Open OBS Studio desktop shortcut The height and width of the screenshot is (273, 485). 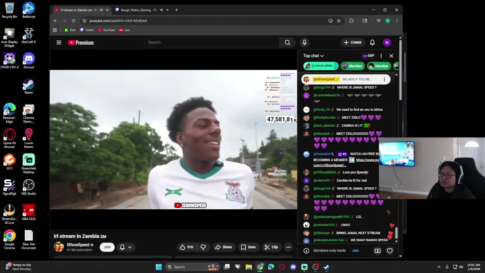(x=28, y=187)
